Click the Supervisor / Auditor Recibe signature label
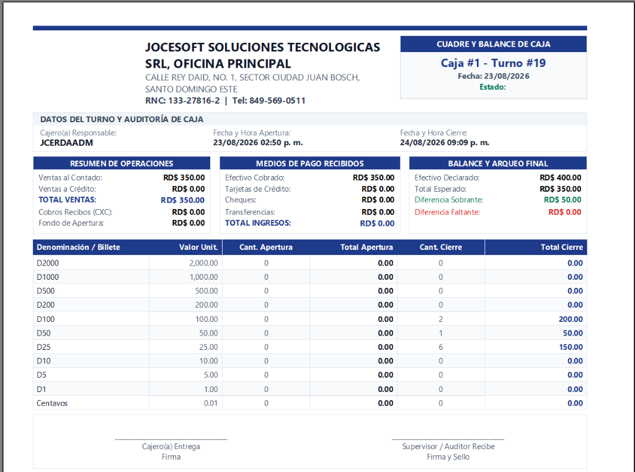 448,447
